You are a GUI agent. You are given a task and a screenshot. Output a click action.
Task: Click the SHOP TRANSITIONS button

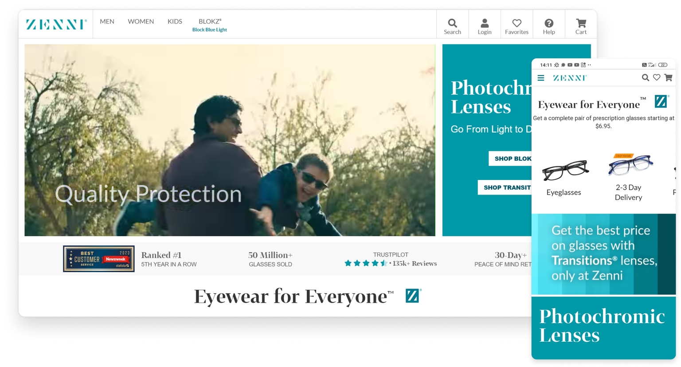[505, 187]
